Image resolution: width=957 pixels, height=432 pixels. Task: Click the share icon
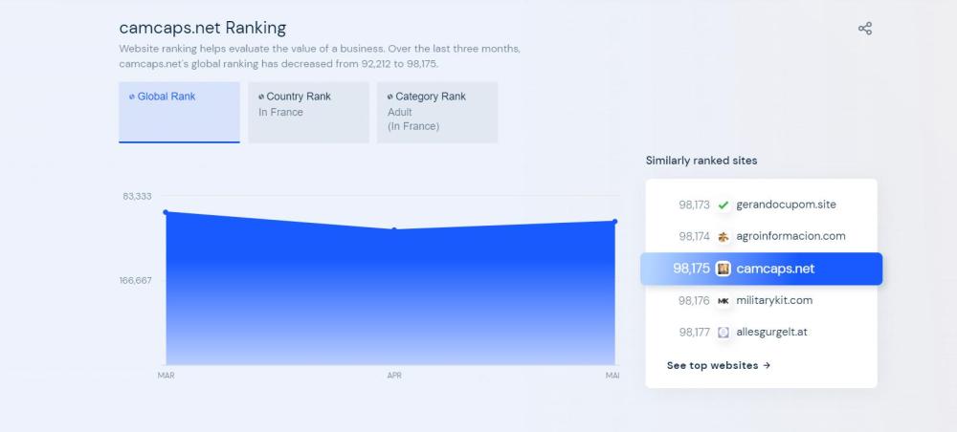(x=865, y=29)
